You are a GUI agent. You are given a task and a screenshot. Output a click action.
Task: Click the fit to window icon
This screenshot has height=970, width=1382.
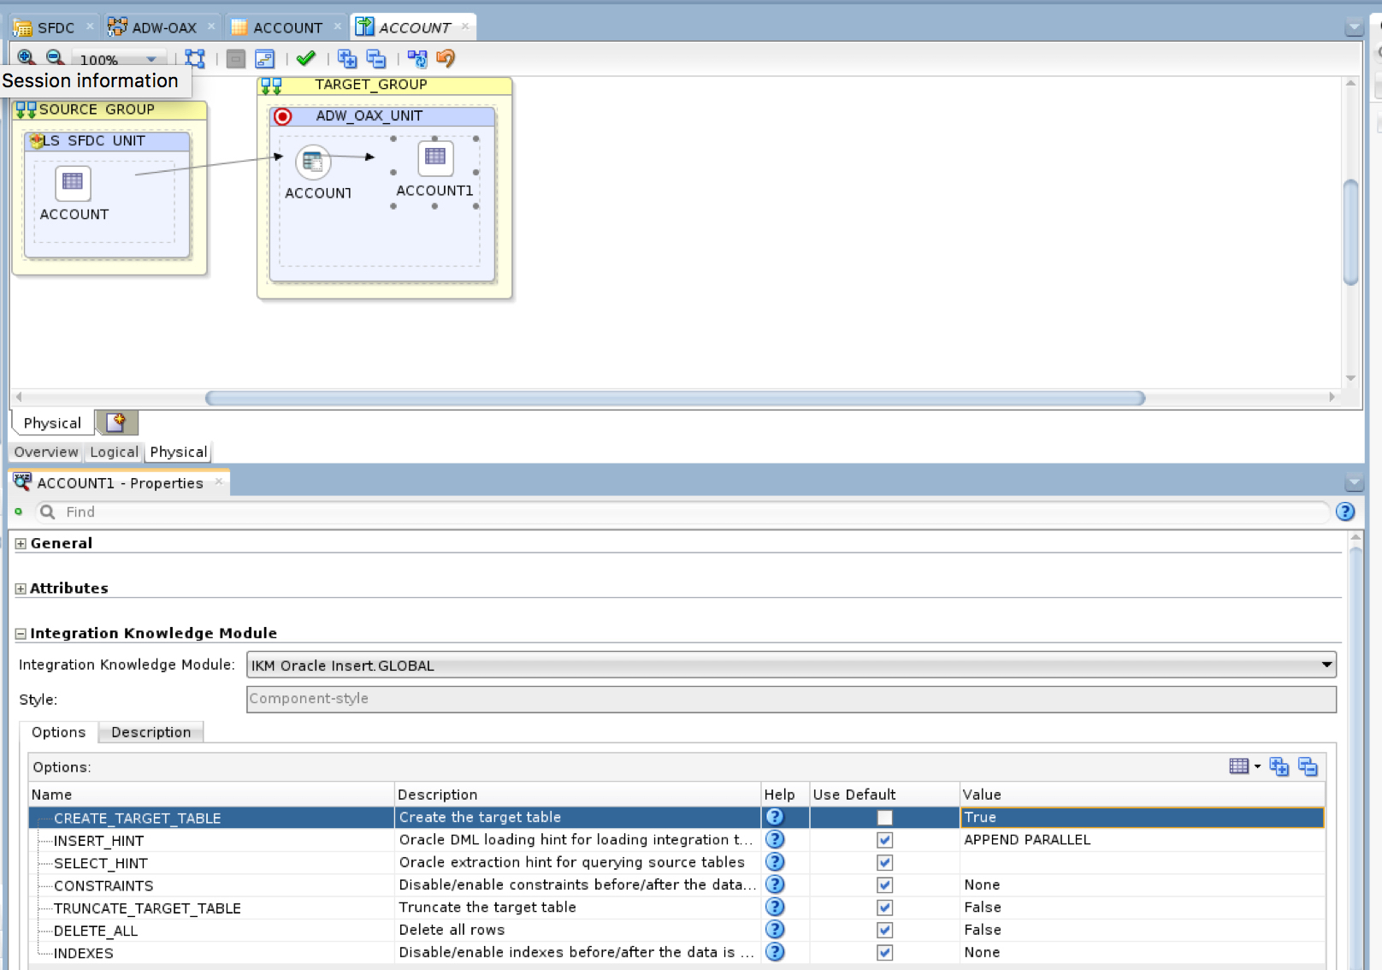point(195,58)
